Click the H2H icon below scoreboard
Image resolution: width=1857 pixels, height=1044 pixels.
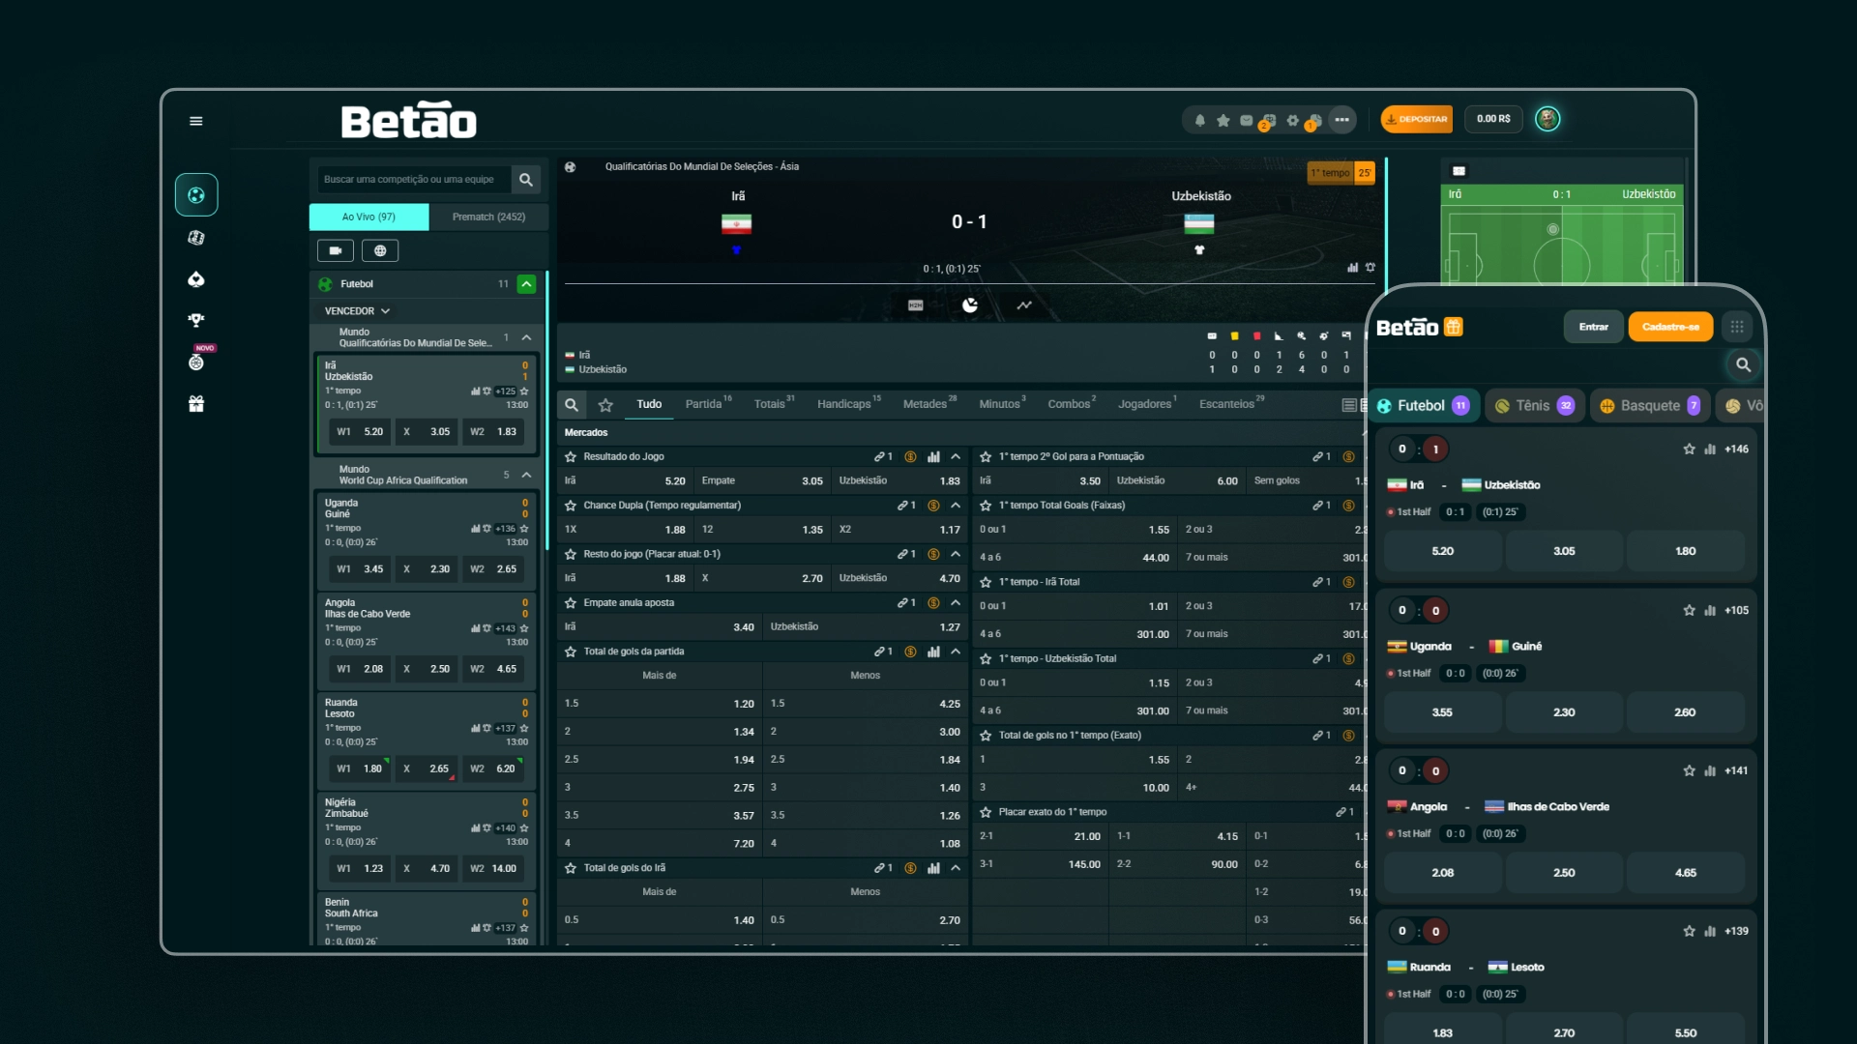915,305
